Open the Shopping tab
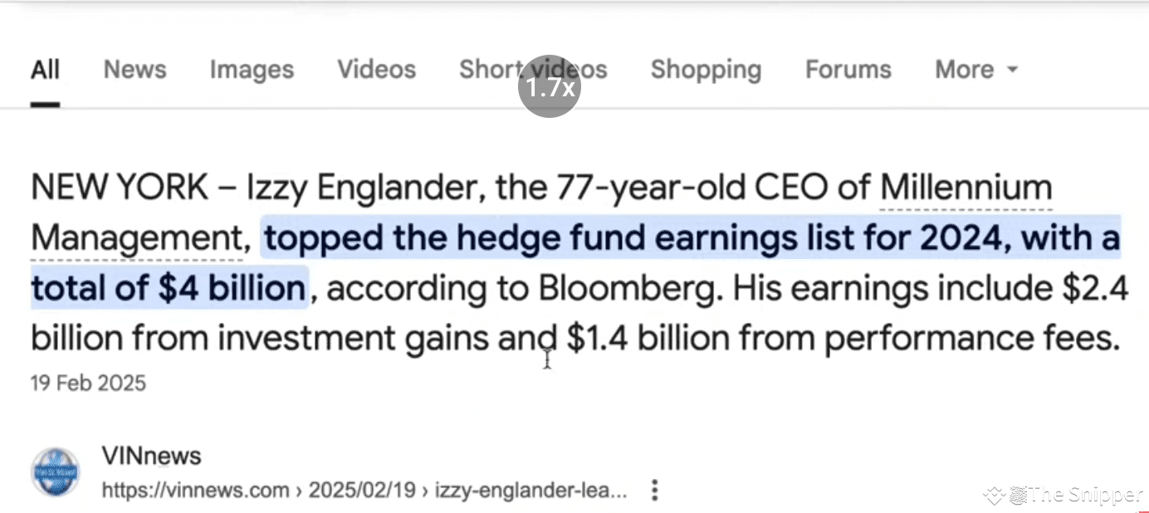The image size is (1149, 513). click(x=705, y=70)
